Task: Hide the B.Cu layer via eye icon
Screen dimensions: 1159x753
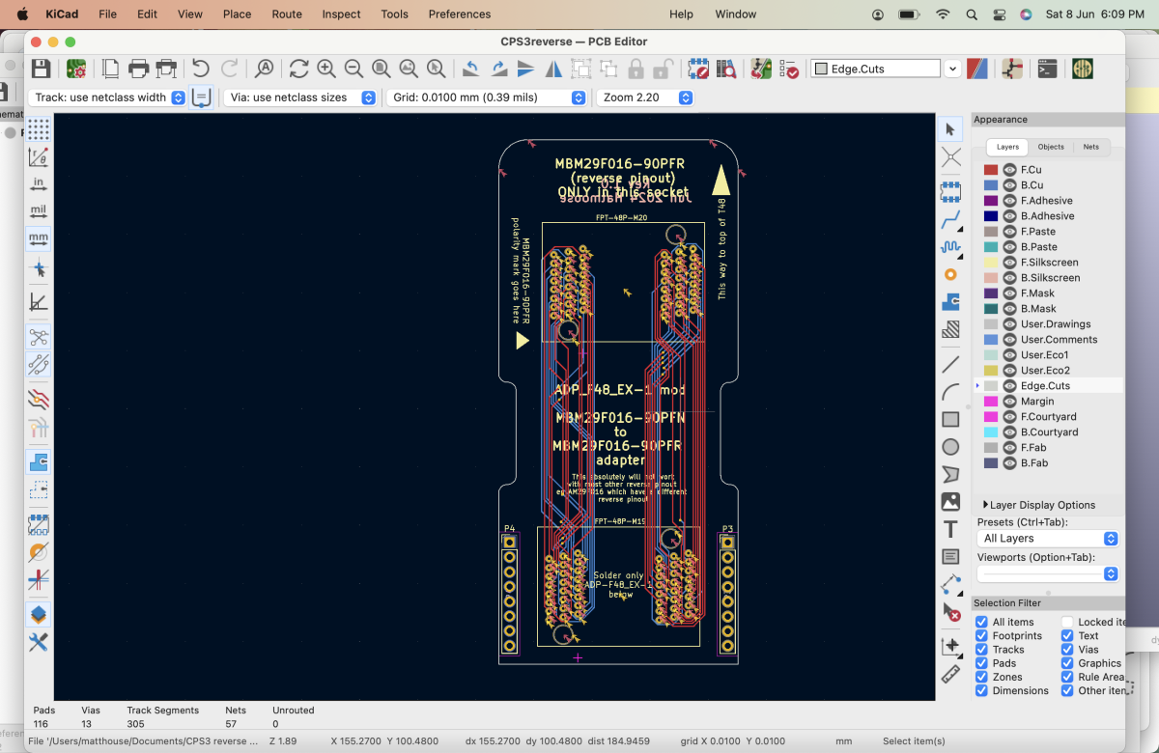Action: coord(1009,185)
